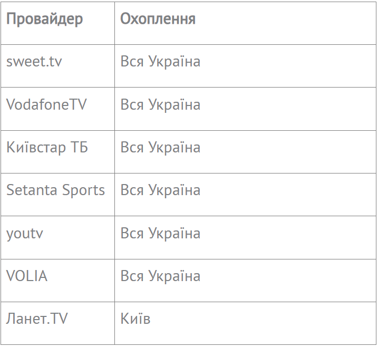Click the ТБ text after Київстар
378x347 pixels.
(79, 147)
